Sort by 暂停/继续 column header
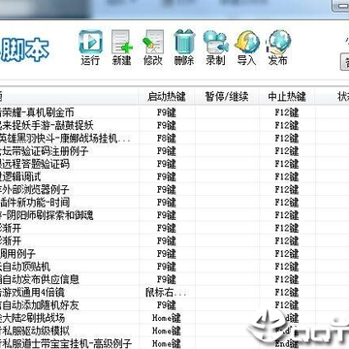This screenshot has width=349, height=349. click(x=227, y=96)
